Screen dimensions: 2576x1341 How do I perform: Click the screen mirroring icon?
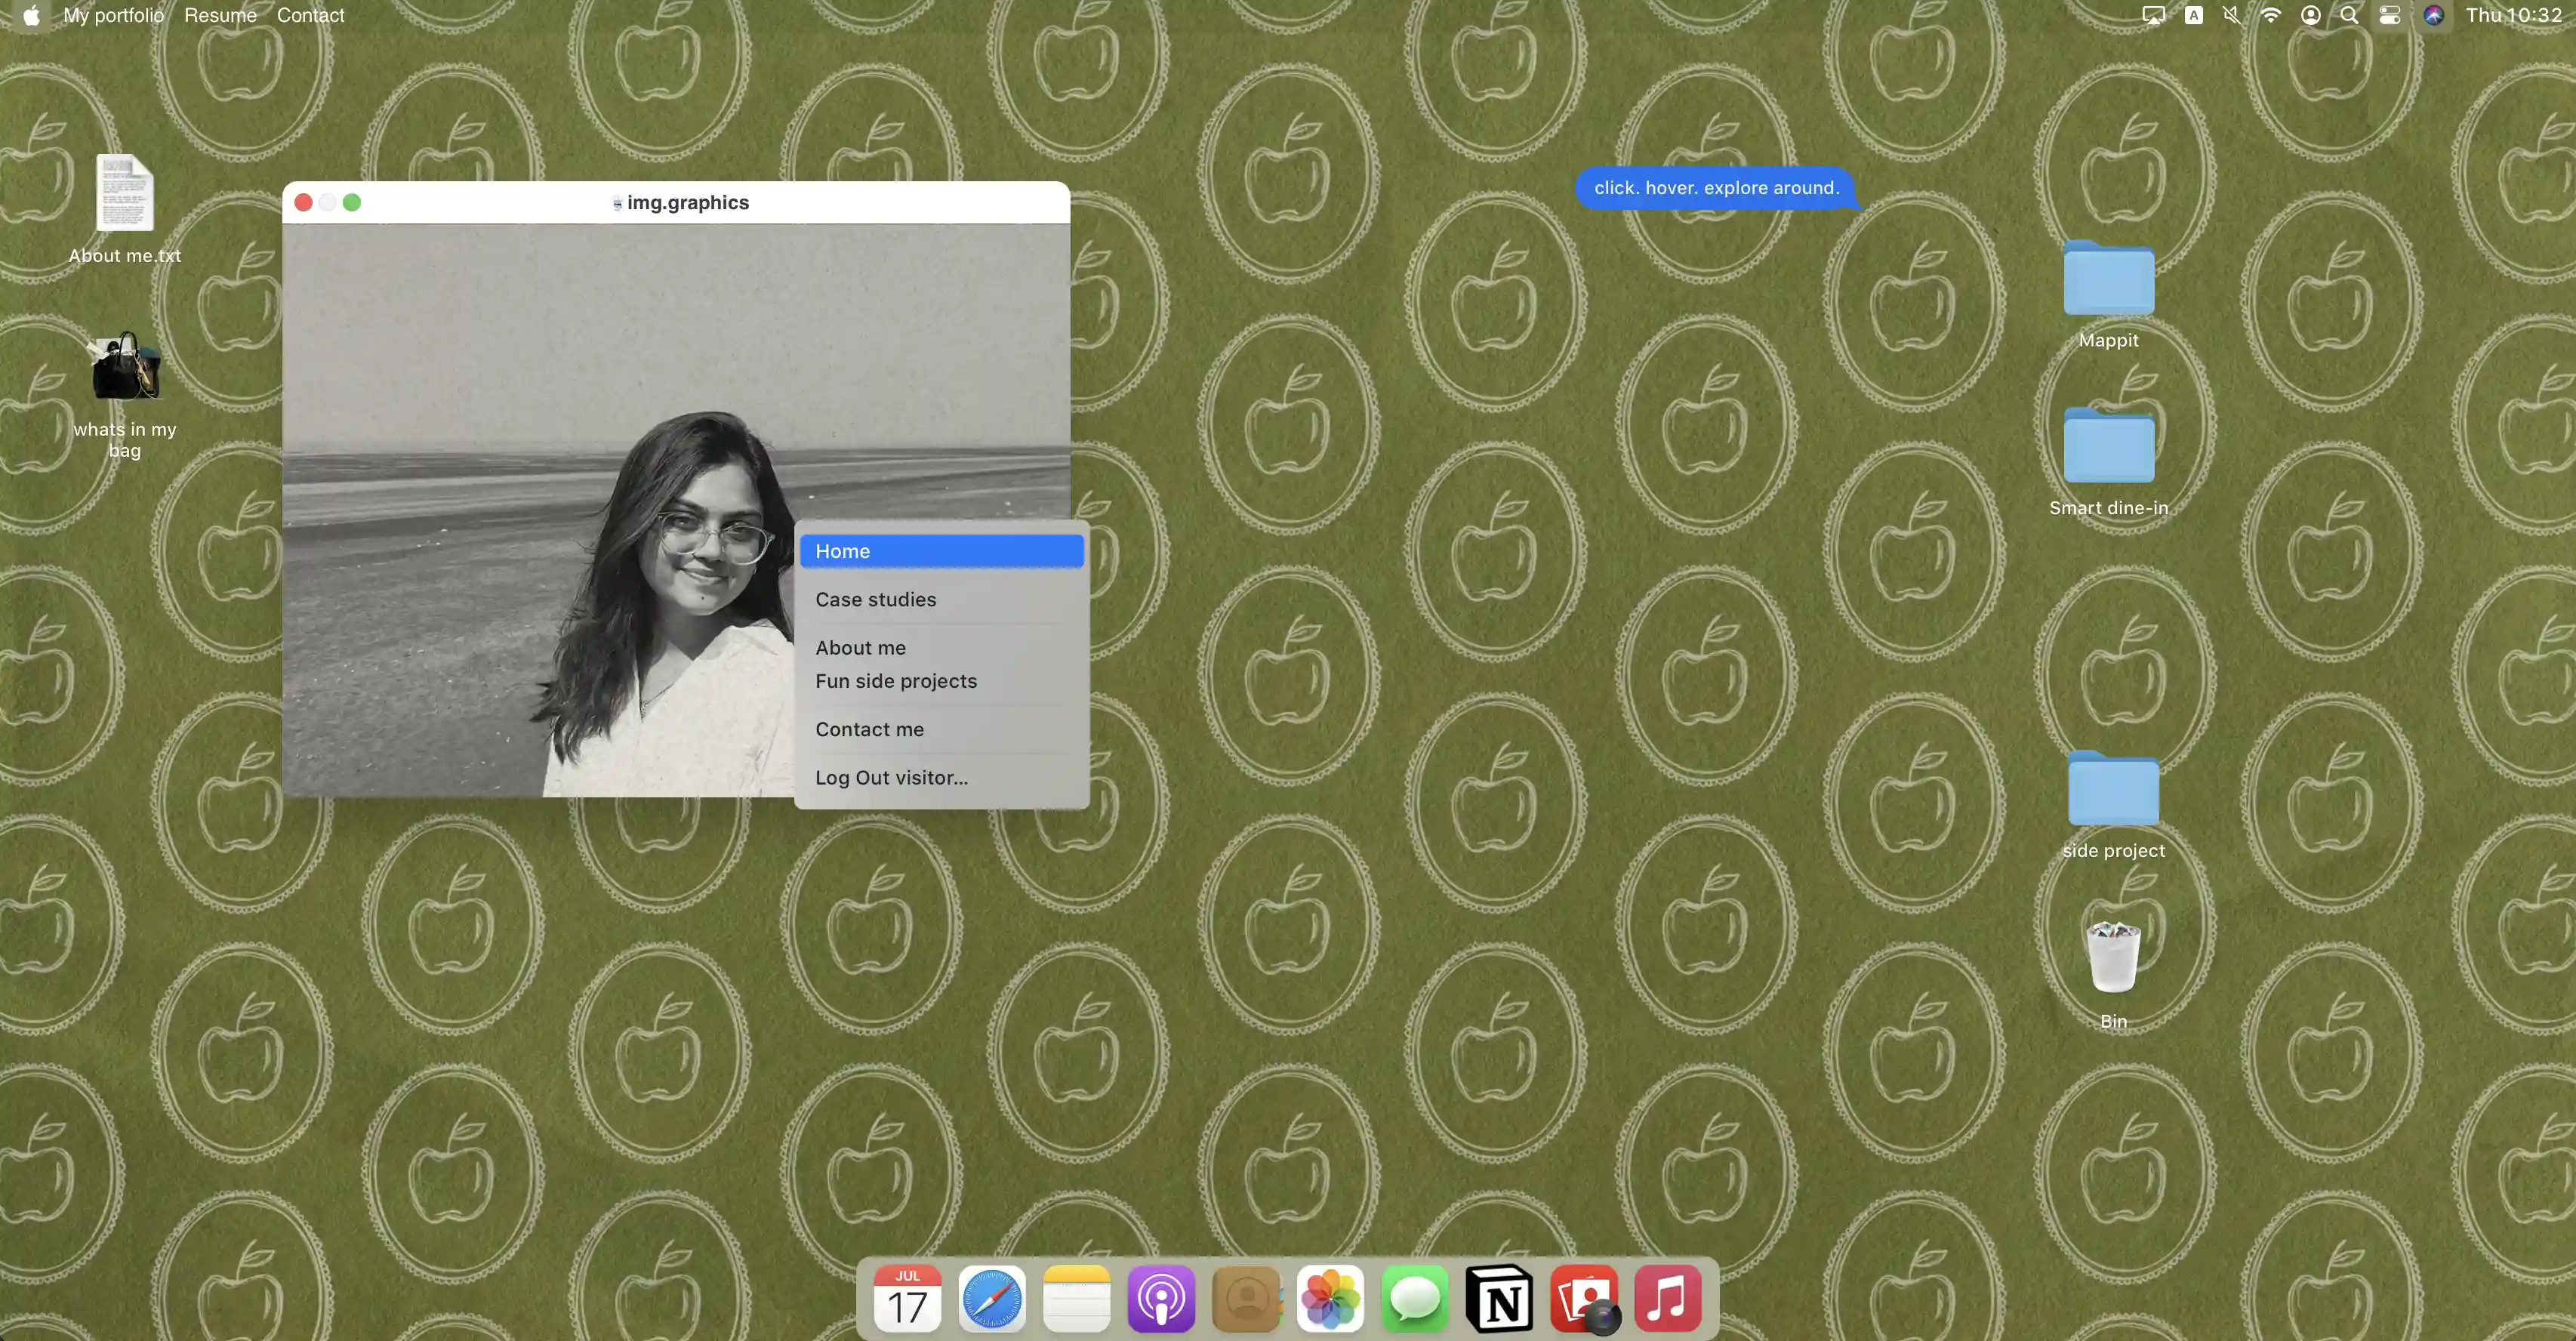2153,15
